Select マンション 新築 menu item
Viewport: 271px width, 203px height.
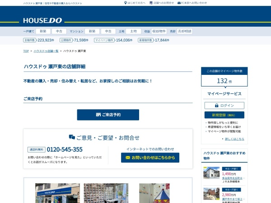[x=92, y=31]
